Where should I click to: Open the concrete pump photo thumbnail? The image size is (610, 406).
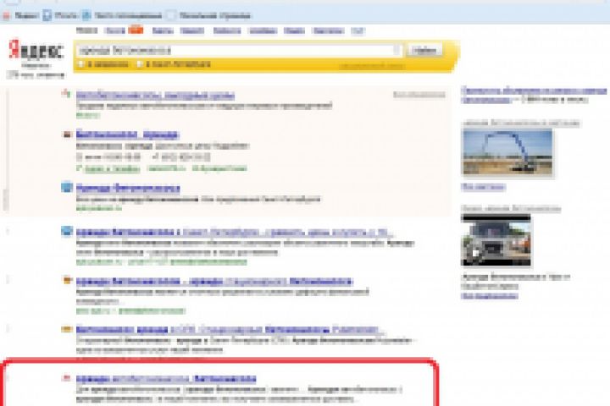507,152
